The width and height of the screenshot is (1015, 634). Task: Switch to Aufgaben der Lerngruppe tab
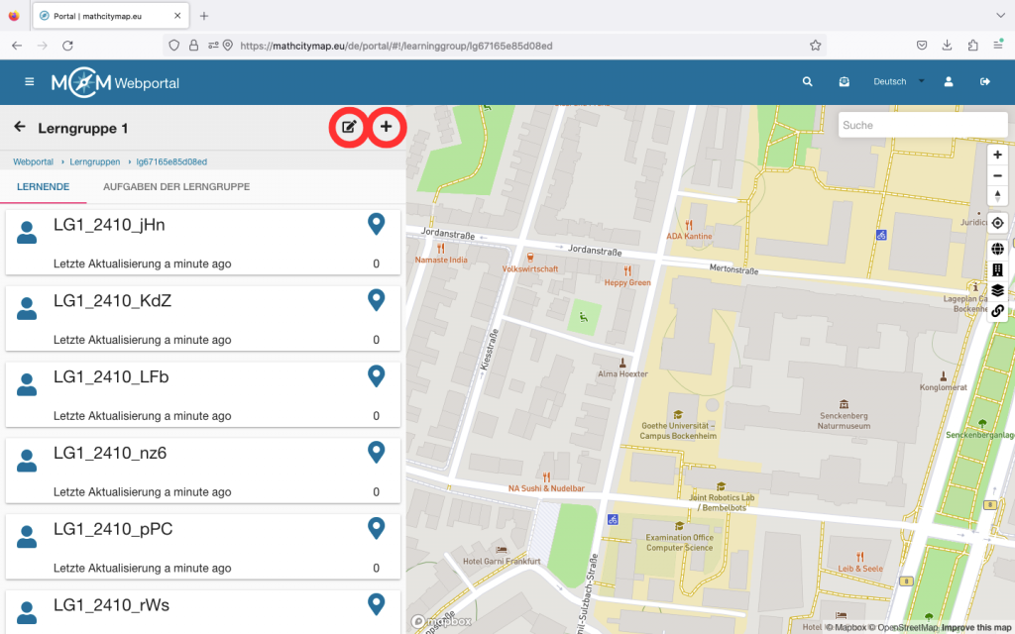(x=175, y=186)
